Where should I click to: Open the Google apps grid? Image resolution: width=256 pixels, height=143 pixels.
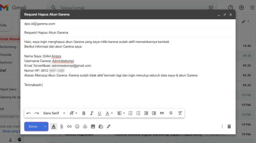(x=252, y=7)
